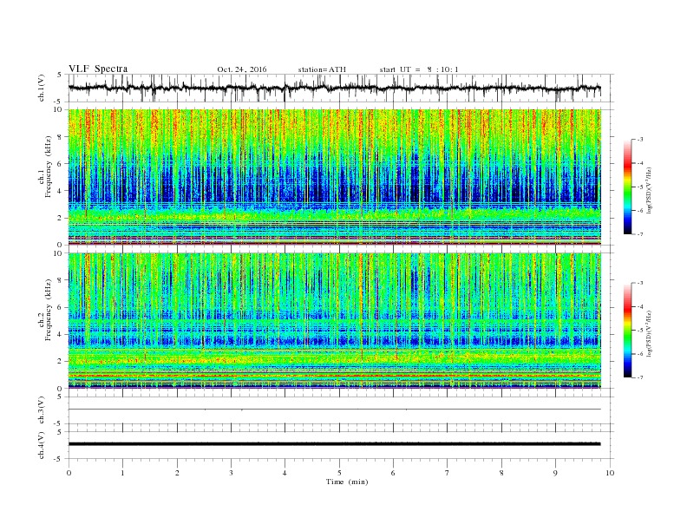This screenshot has width=687, height=531.
Task: Click inside the ch.2 spectrogram panel
Action: (x=334, y=320)
